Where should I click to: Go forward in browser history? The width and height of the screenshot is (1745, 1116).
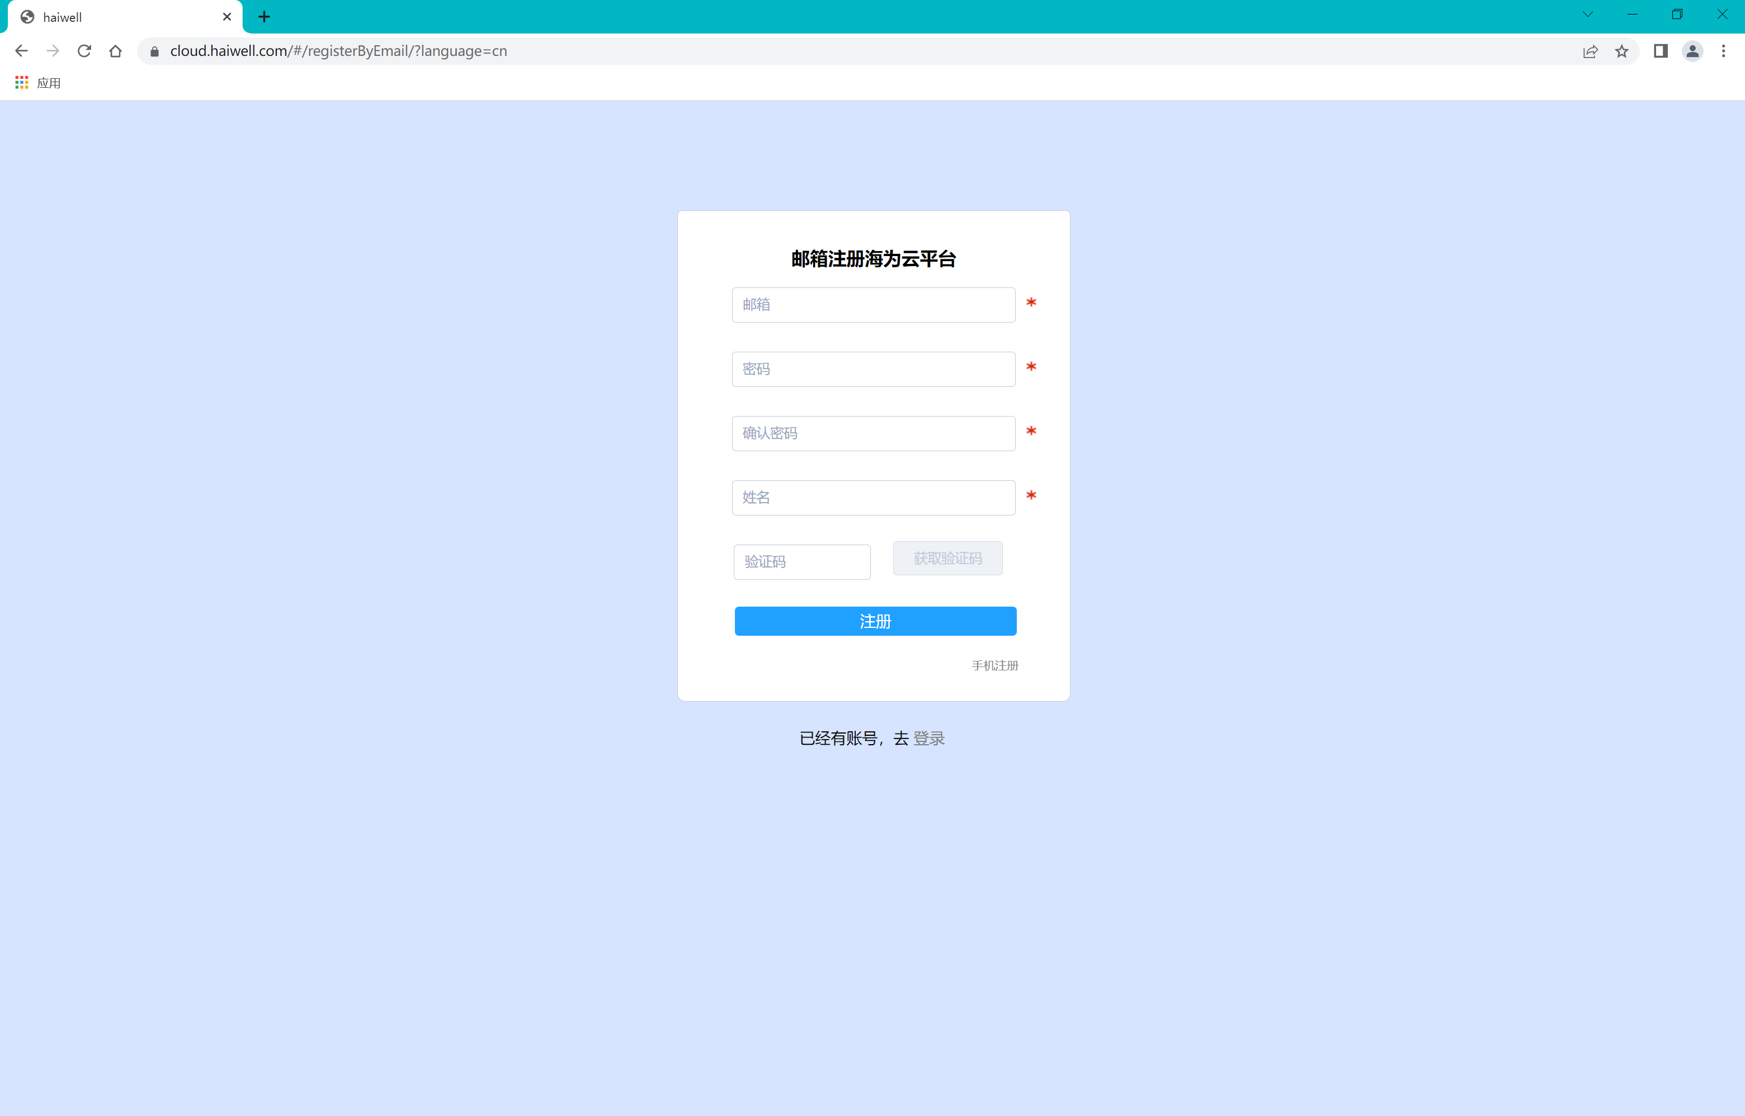(53, 51)
